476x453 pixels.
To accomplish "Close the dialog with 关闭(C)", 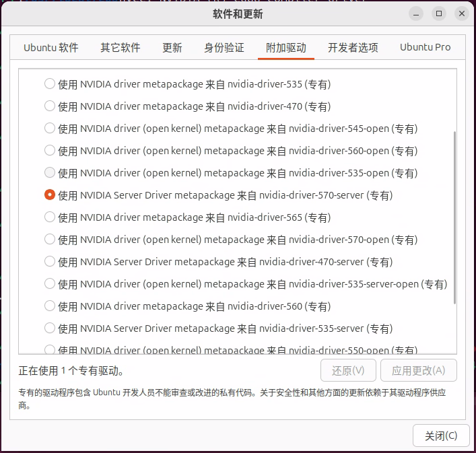I will [x=441, y=435].
